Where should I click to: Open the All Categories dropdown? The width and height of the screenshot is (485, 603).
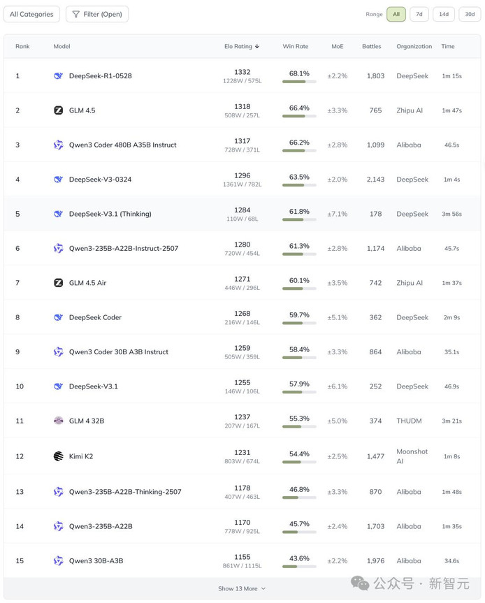point(33,14)
